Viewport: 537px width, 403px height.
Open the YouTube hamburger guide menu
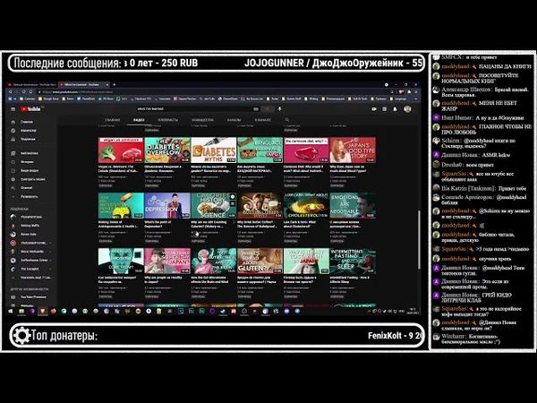(13, 109)
